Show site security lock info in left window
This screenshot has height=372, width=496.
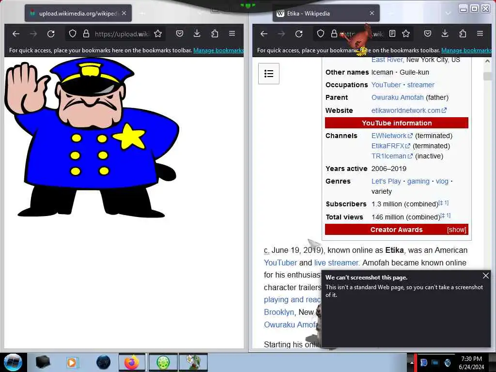coord(86,33)
